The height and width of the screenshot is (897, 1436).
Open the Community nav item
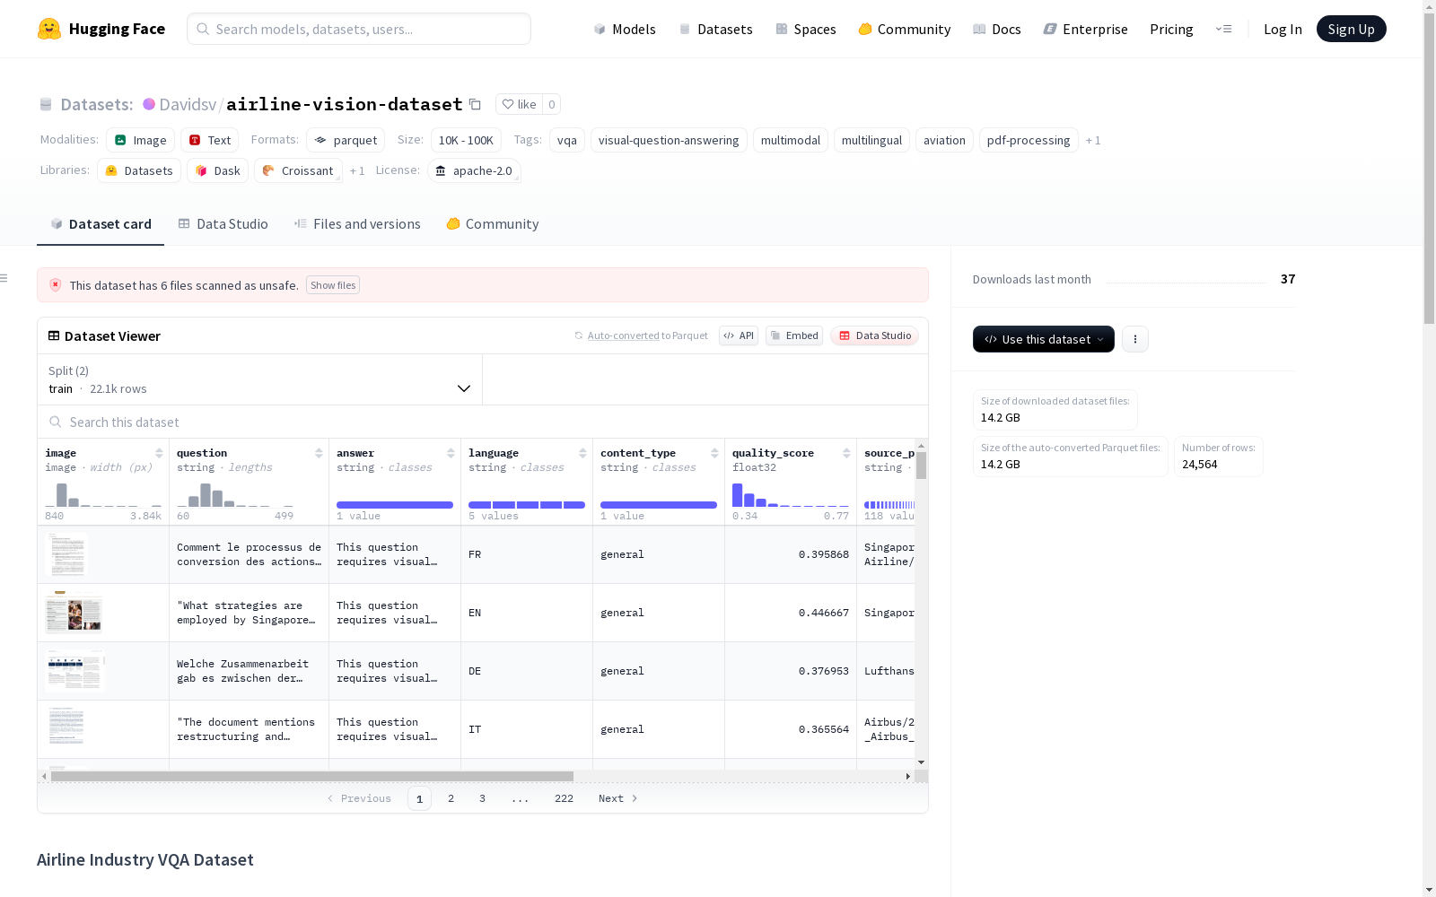(x=905, y=29)
